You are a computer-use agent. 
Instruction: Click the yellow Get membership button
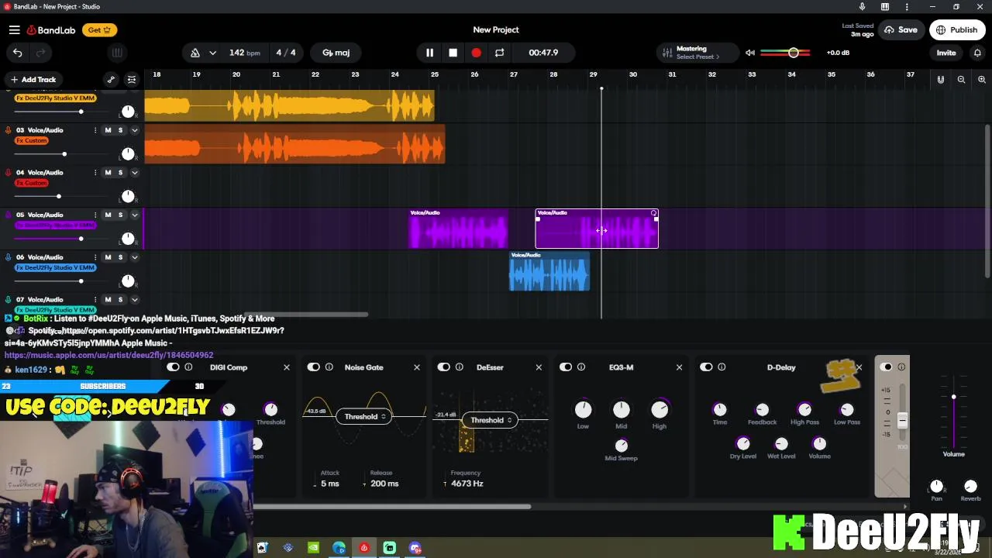99,29
